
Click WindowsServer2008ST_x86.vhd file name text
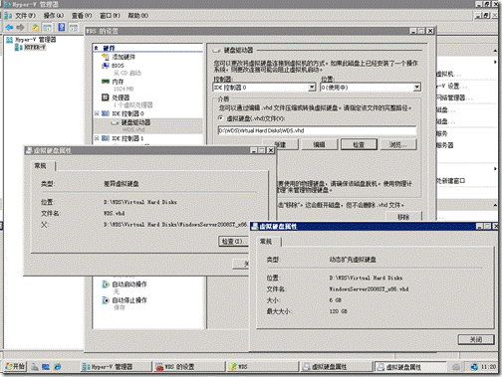tap(369, 289)
